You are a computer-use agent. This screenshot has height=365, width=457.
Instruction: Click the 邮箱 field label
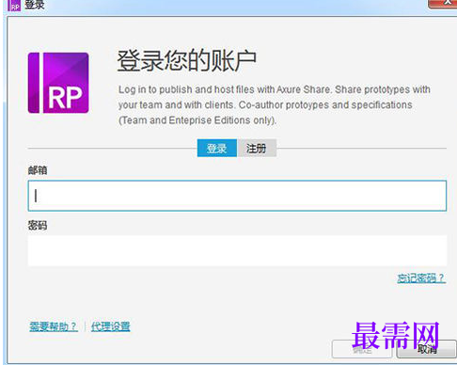38,170
